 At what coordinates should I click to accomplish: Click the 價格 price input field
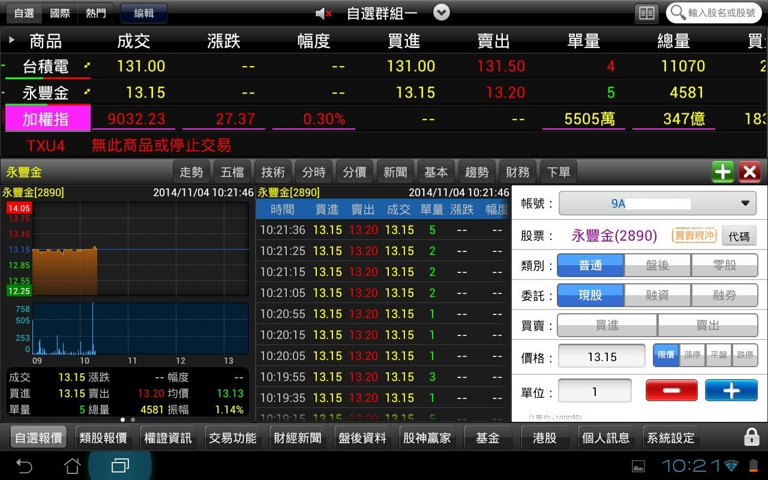[601, 356]
